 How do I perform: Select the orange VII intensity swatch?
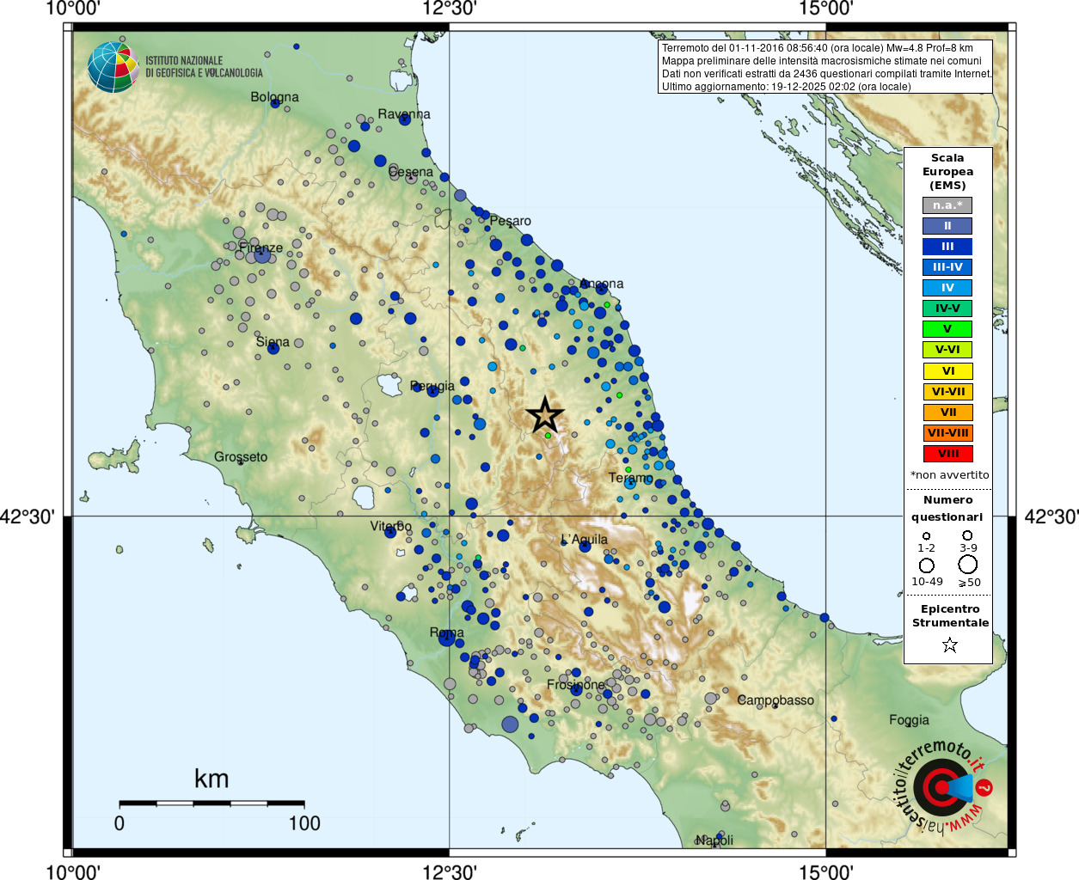(x=947, y=412)
